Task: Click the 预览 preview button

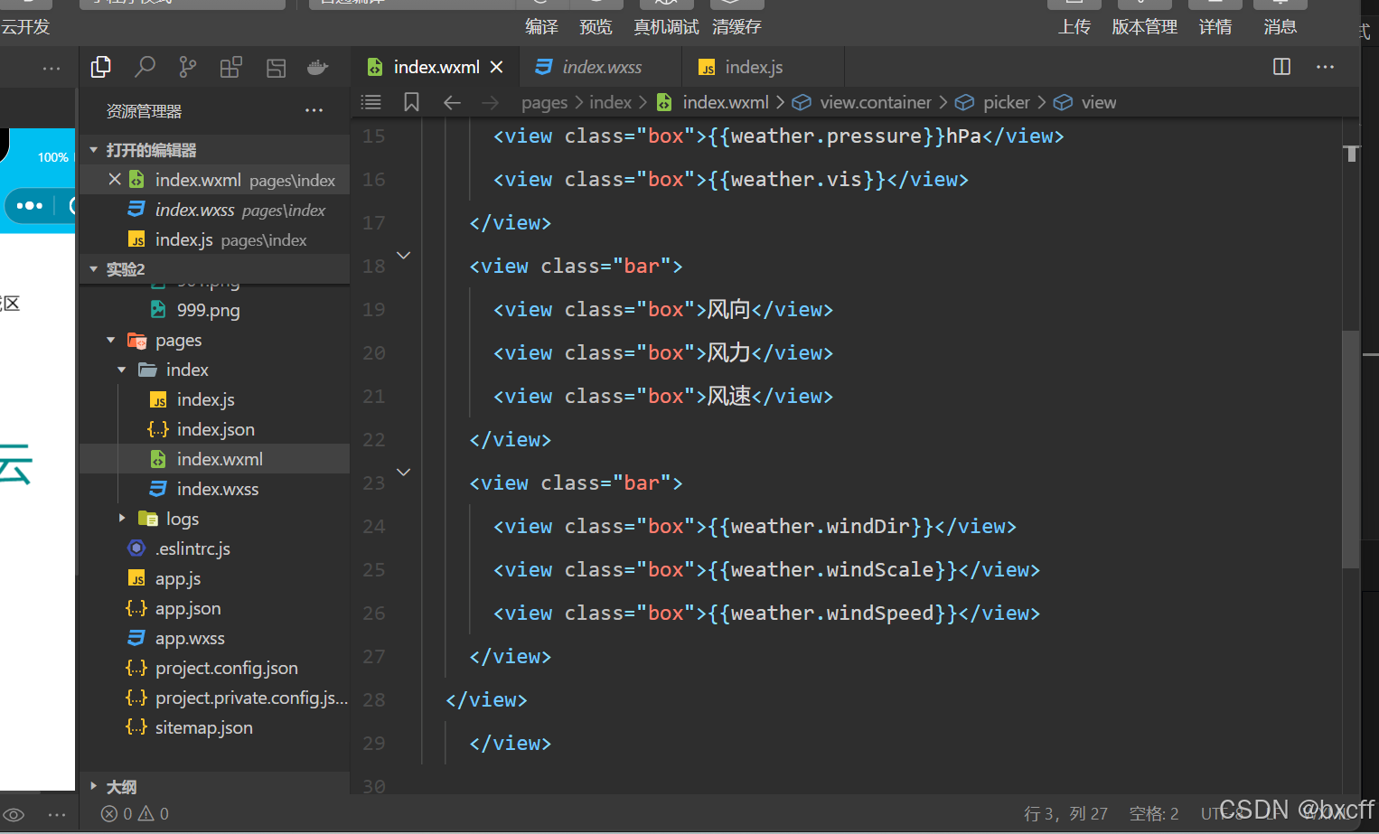Action: pyautogui.click(x=596, y=27)
